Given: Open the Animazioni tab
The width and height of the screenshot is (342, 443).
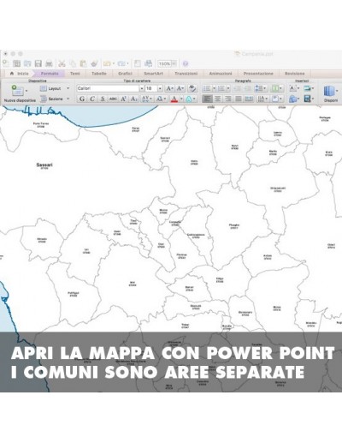Looking at the screenshot, I should tap(221, 74).
